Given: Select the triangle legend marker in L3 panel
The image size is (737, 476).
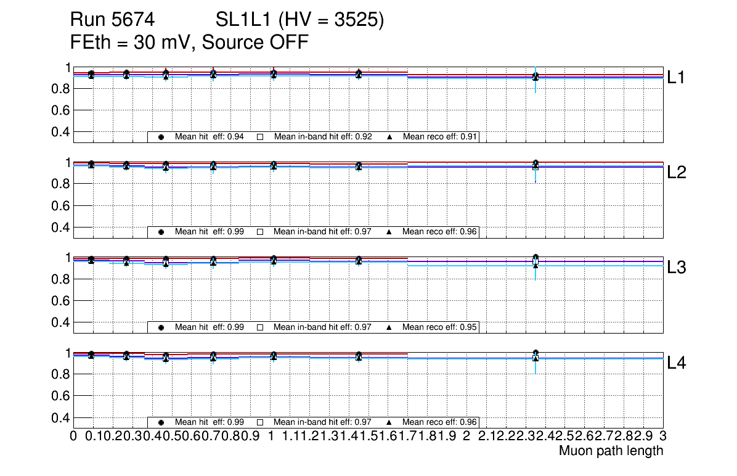Looking at the screenshot, I should click(x=389, y=328).
